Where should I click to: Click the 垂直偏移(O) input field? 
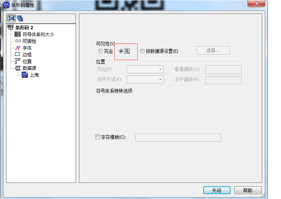tap(223, 69)
